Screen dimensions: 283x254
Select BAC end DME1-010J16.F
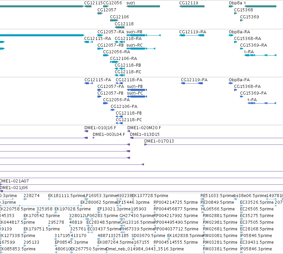[100, 128]
